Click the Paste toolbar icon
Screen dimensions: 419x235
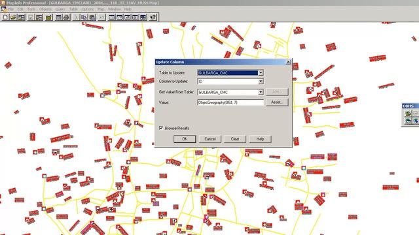pyautogui.click(x=92, y=18)
